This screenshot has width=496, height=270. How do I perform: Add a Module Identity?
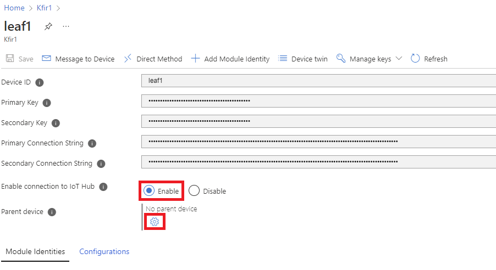(x=230, y=59)
